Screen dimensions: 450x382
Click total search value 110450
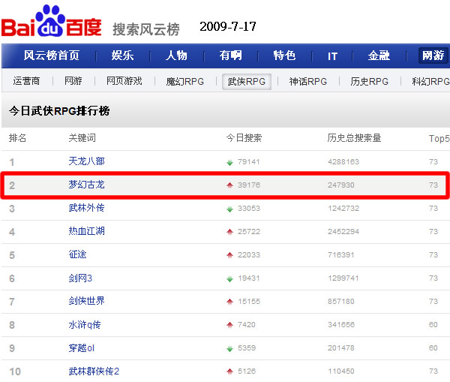[x=341, y=371]
